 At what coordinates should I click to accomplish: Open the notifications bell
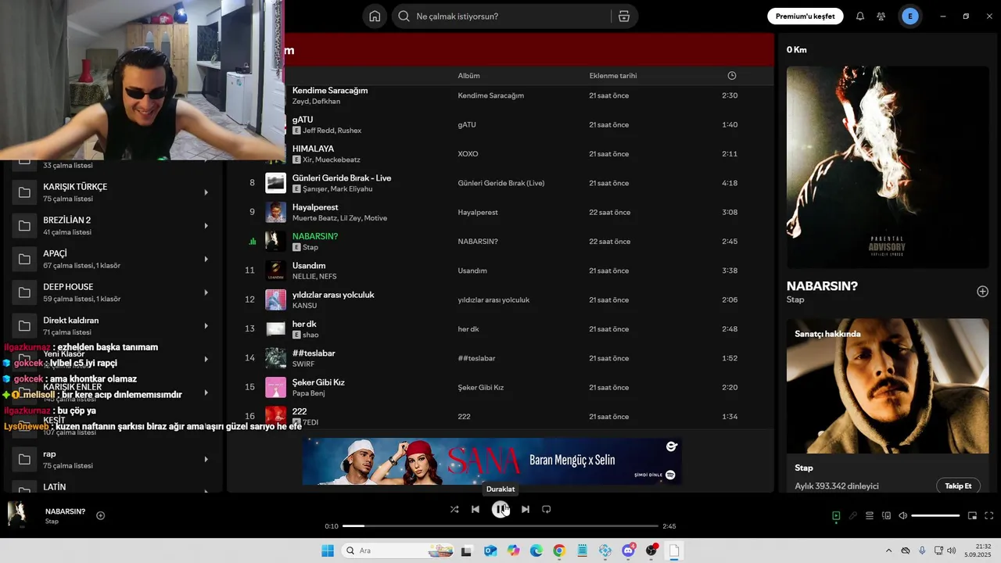click(860, 16)
